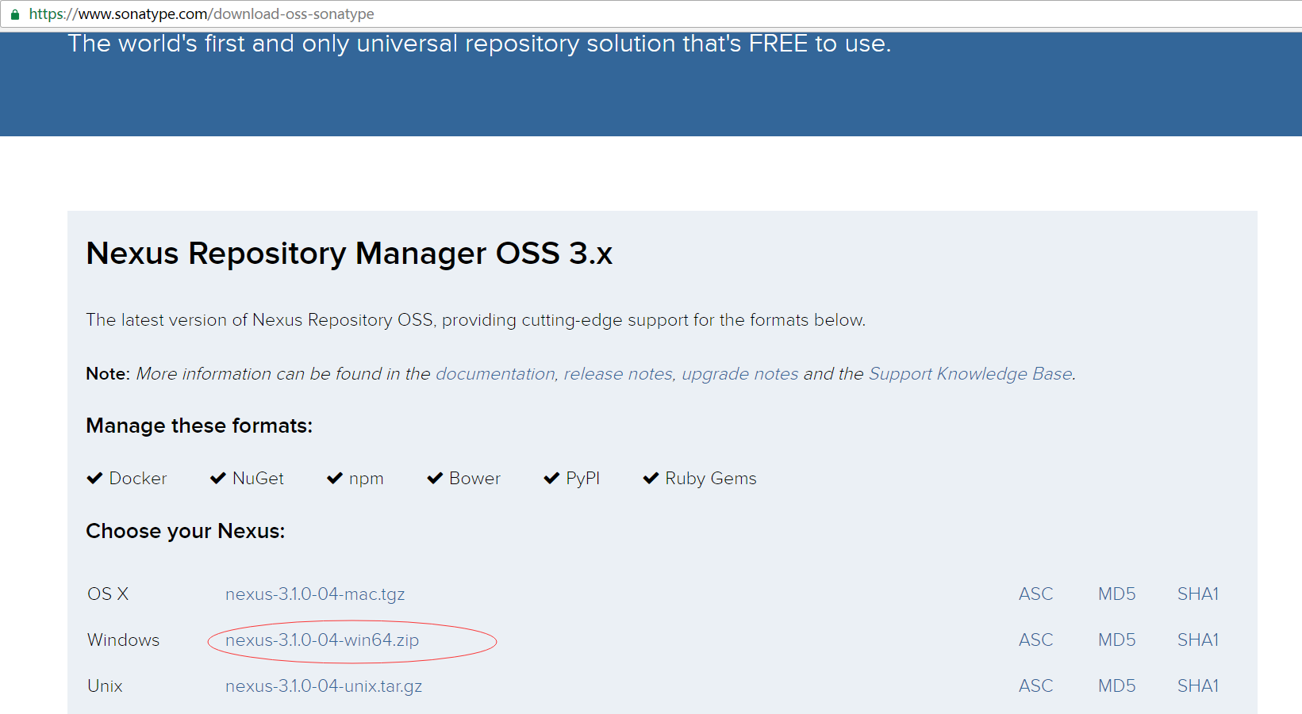Open the SHA1 checksum for Unix

coord(1198,686)
